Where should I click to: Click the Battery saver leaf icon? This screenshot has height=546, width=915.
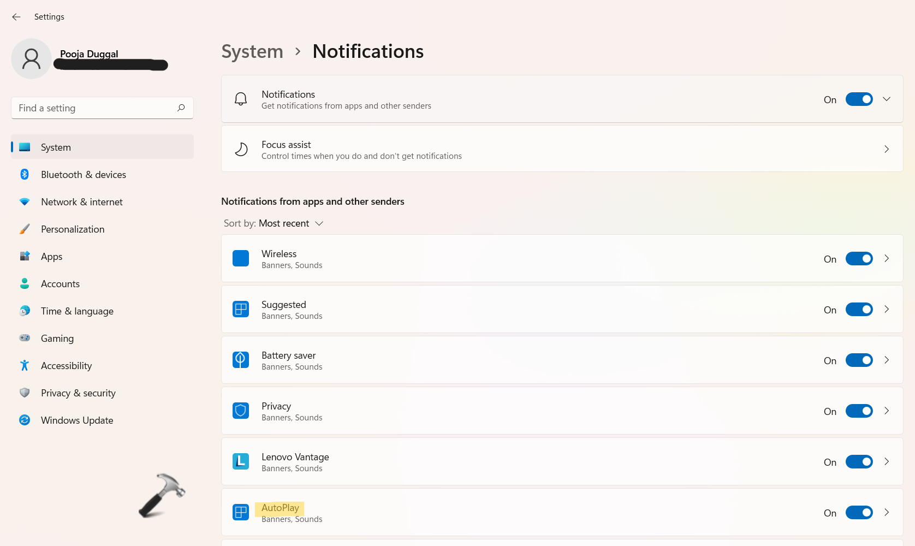click(241, 360)
